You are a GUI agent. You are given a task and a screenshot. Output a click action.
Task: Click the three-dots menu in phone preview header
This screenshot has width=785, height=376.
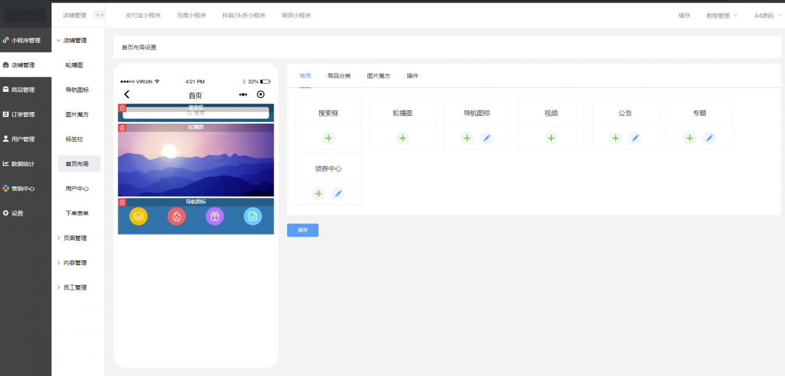[x=243, y=95]
